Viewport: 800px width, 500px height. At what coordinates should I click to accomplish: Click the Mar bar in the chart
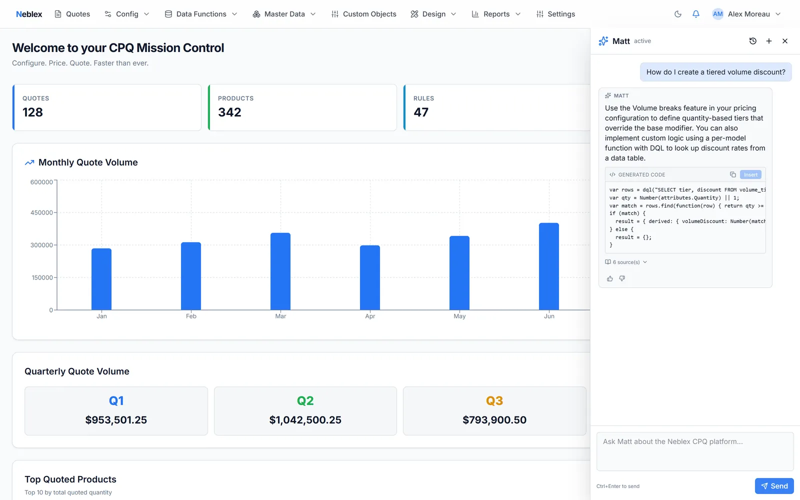click(x=280, y=271)
